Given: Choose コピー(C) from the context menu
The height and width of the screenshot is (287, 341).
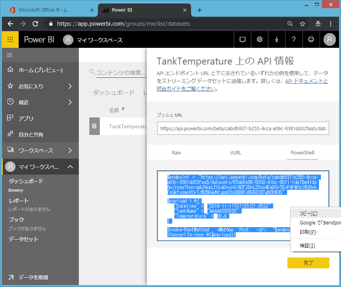Looking at the screenshot, I should click(x=316, y=213).
